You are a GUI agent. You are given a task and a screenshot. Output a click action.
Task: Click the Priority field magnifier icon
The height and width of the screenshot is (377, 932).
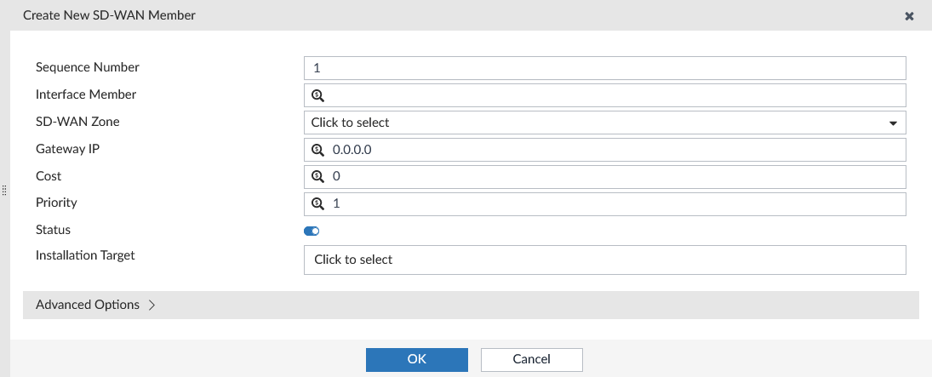point(318,204)
